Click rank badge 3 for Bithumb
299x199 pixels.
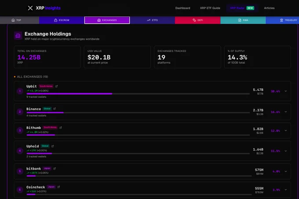[x=20, y=131]
